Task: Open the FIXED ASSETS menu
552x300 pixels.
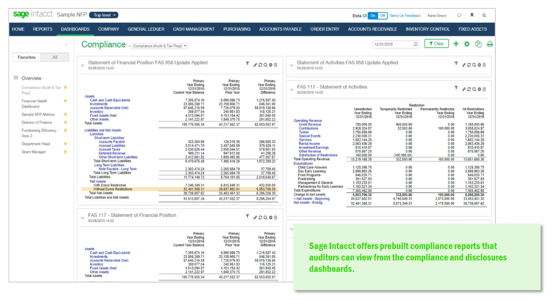Action: pos(473,29)
